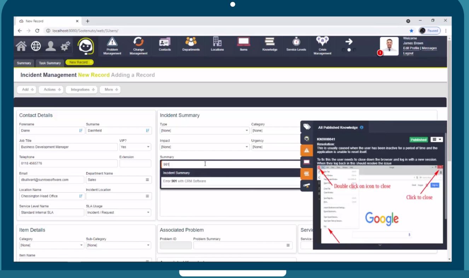The height and width of the screenshot is (278, 469).
Task: Click the green Published status badge
Action: [419, 140]
